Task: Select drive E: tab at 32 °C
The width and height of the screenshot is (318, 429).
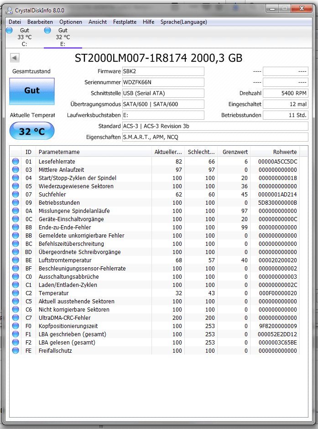Action: pos(63,37)
